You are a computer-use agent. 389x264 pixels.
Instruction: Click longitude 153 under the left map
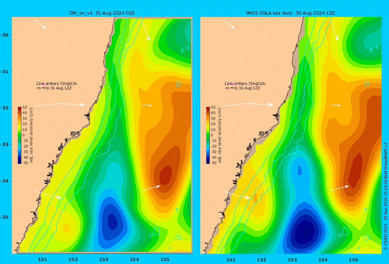click(x=104, y=260)
